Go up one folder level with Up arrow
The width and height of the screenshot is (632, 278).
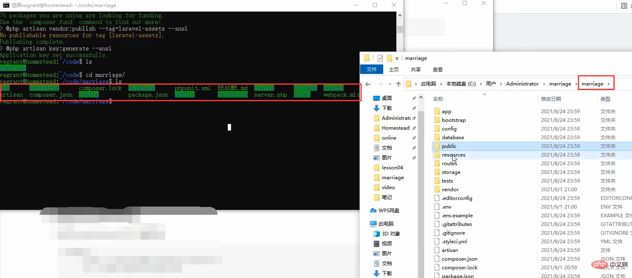tap(398, 84)
